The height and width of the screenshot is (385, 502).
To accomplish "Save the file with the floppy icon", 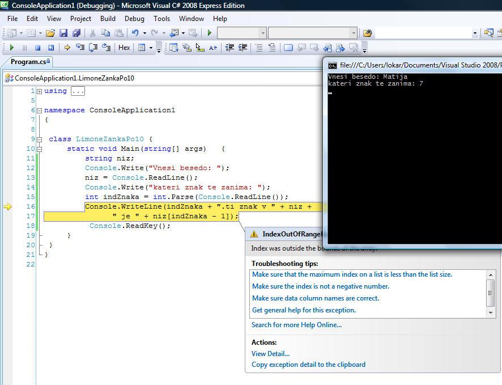I will click(63, 33).
